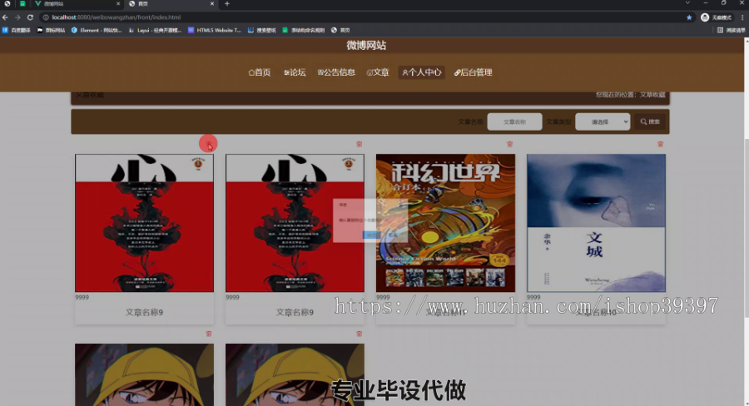Delete the 科幻世界 article from favorites
The height and width of the screenshot is (406, 749).
(x=509, y=144)
